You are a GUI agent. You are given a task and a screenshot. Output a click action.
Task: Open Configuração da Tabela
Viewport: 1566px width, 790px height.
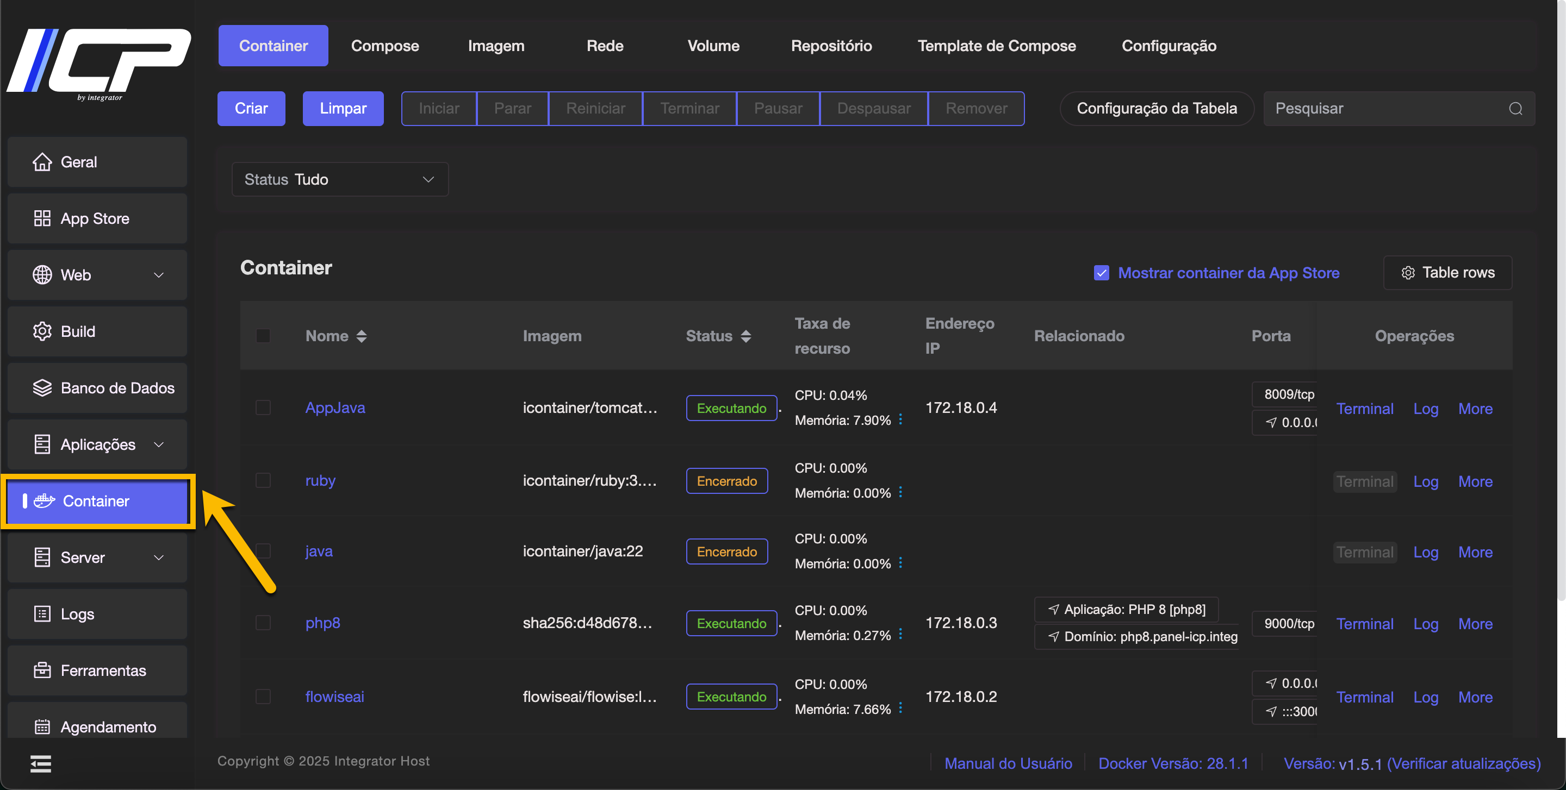(1157, 109)
